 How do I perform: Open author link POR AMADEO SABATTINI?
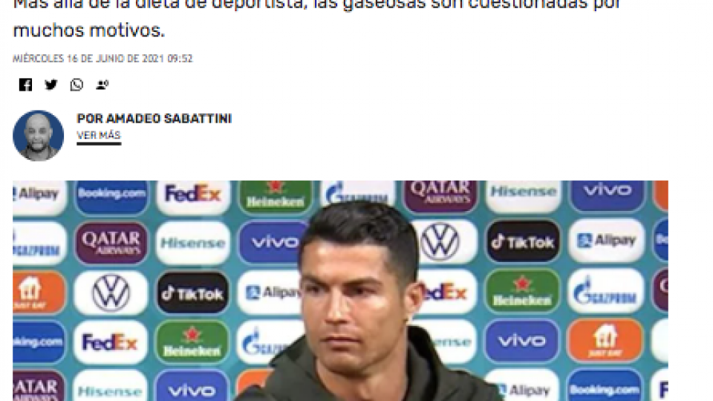coord(154,119)
